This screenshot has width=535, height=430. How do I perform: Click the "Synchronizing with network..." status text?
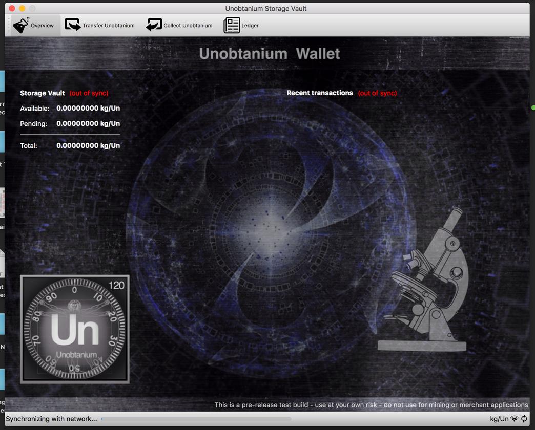51,419
